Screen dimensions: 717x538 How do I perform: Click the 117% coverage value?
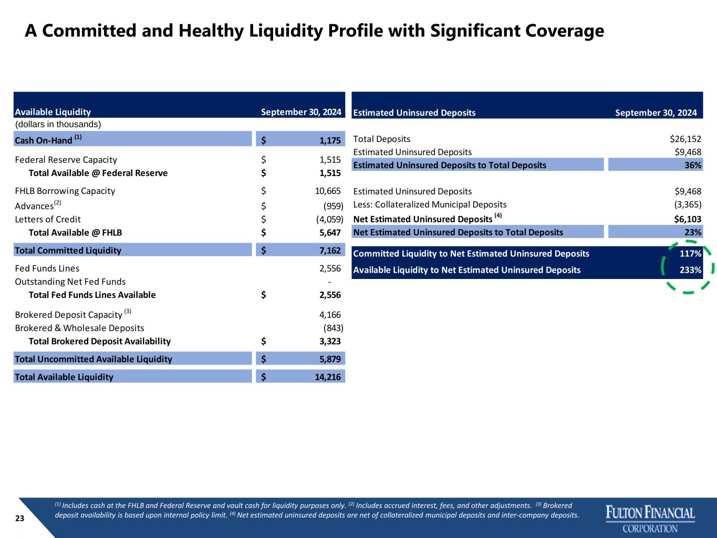tap(691, 254)
